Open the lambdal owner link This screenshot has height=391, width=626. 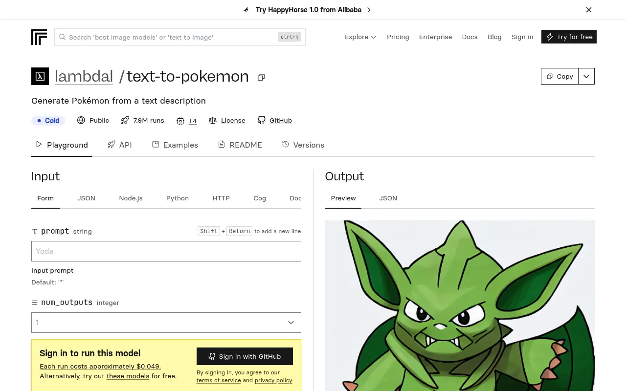pyautogui.click(x=84, y=76)
